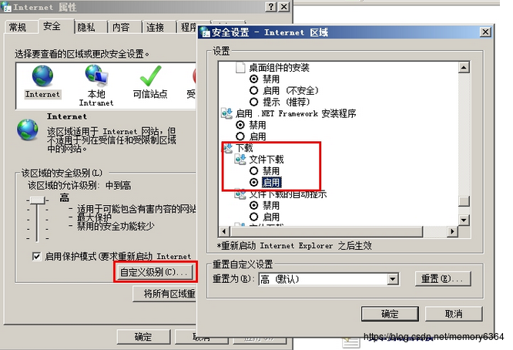This screenshot has height=350, width=513.
Task: Click 确定 in the security settings dialog
Action: (390, 314)
